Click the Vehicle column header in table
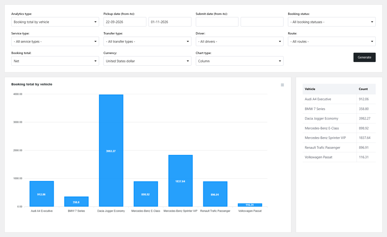Screen dimensions: 387x237 [310, 89]
